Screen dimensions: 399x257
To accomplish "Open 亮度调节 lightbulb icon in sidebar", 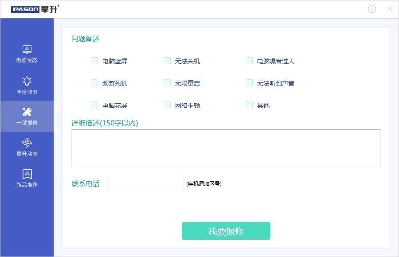I will (x=27, y=81).
